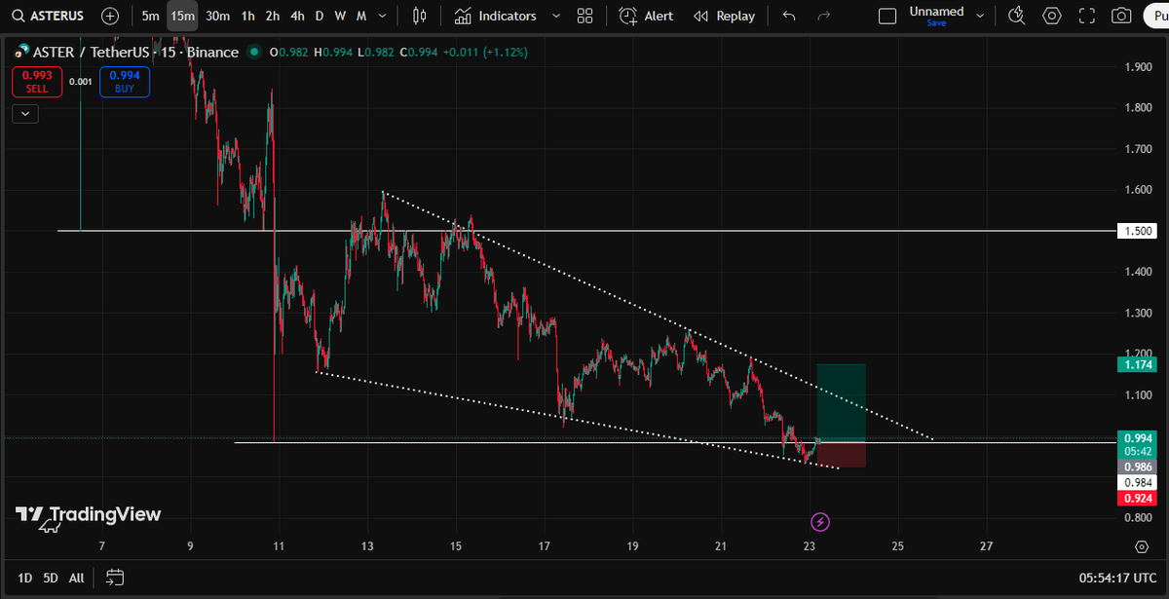Redo the last chart action
Viewport: 1169px width, 599px height.
(824, 17)
